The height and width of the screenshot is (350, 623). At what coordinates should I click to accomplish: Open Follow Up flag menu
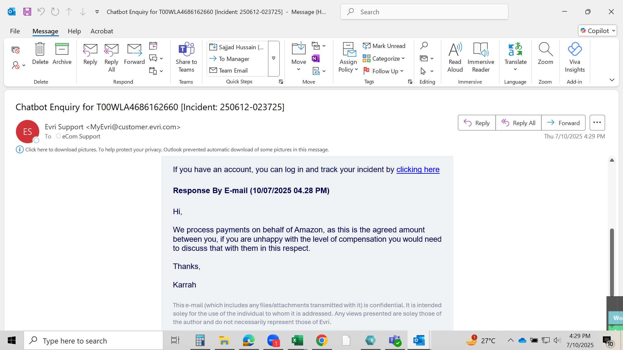pyautogui.click(x=383, y=71)
